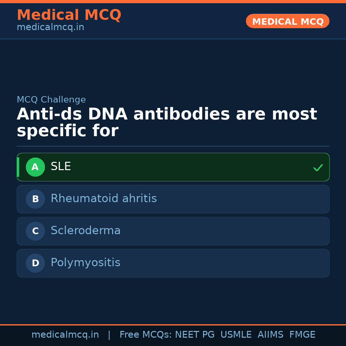Click the Medical MCQ header title
Viewport: 346px width, 346px height.
[69, 15]
